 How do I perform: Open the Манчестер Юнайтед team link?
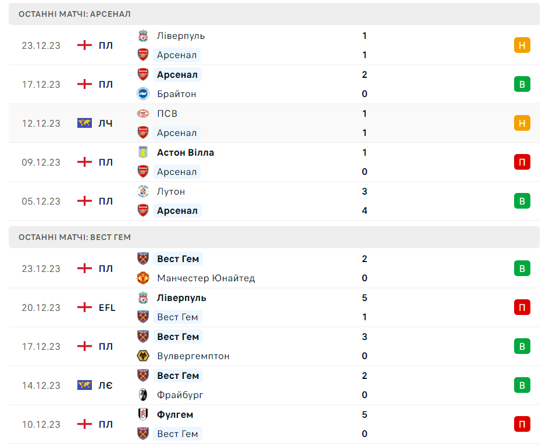[x=206, y=278]
